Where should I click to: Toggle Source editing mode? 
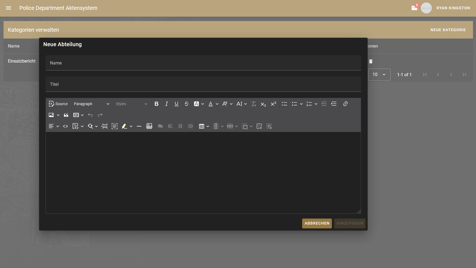pos(58,104)
